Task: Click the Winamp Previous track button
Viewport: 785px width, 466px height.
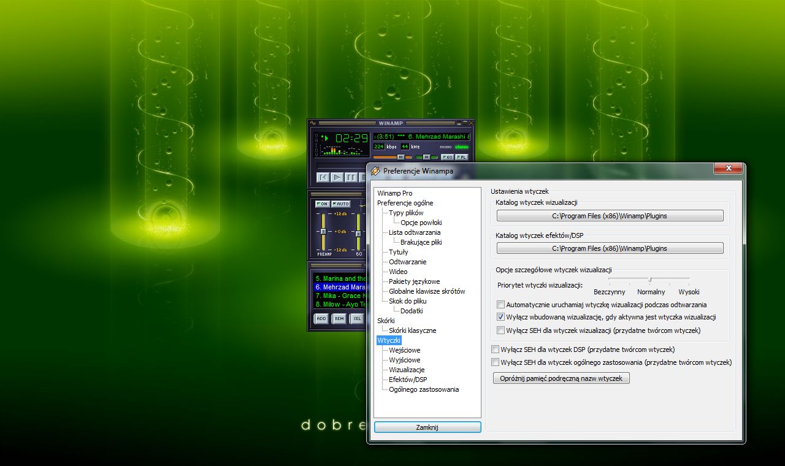Action: (323, 177)
